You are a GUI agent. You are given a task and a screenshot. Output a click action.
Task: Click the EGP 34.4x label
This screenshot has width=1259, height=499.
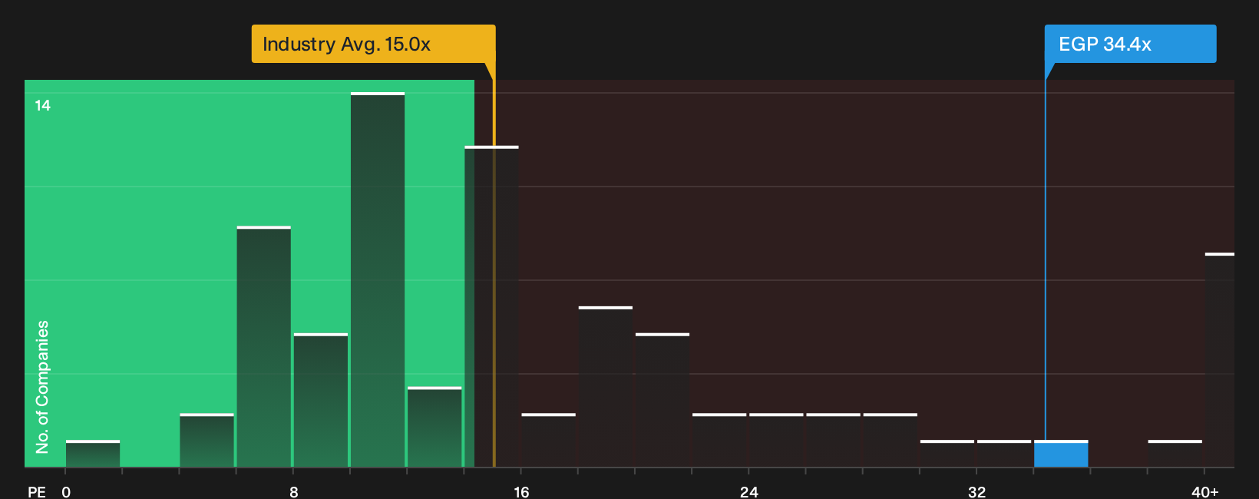(1130, 44)
